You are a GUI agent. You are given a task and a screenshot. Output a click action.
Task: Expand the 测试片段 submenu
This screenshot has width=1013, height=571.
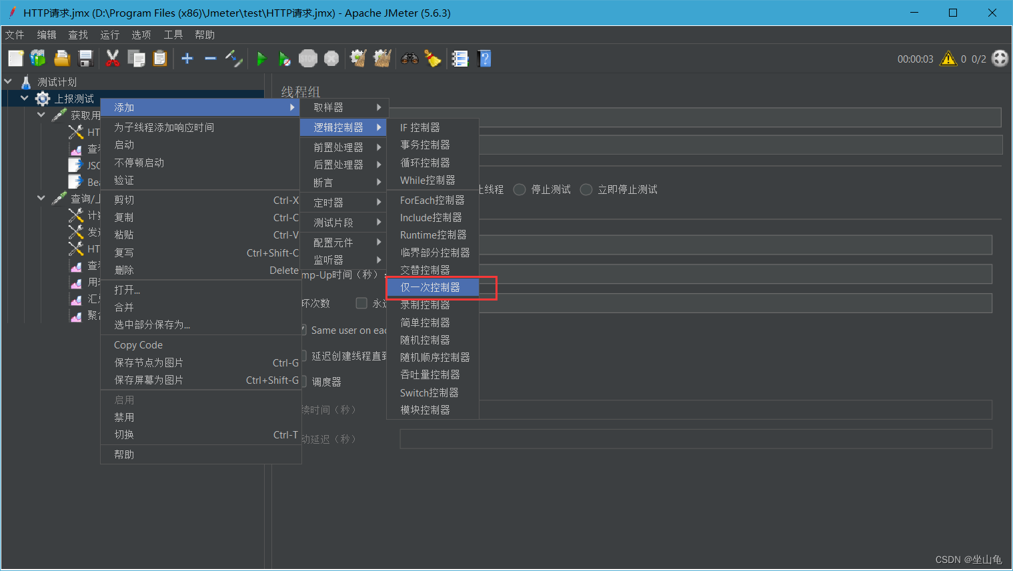(x=343, y=223)
